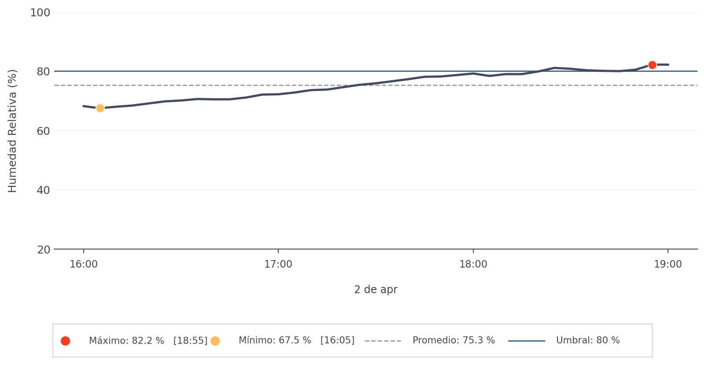Screen dimensions: 705x365
Task: Toggle the Promedio: 75.3 % legend entry
Action: [454, 341]
